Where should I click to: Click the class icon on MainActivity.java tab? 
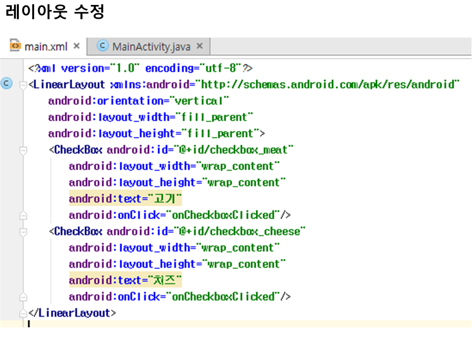102,46
